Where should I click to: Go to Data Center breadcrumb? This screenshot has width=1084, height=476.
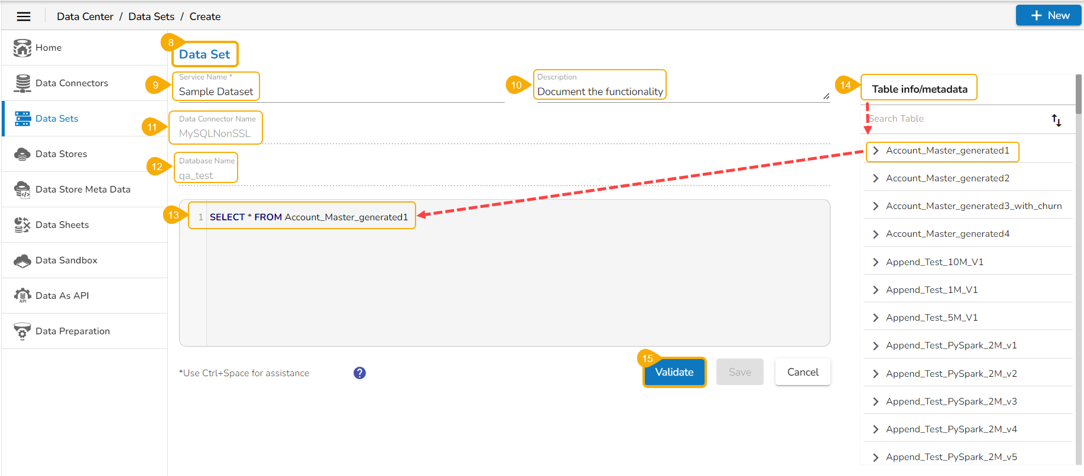click(x=85, y=17)
